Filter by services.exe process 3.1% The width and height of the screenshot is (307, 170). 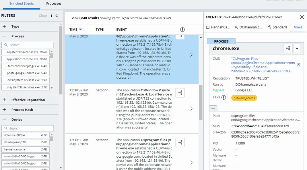26,87
